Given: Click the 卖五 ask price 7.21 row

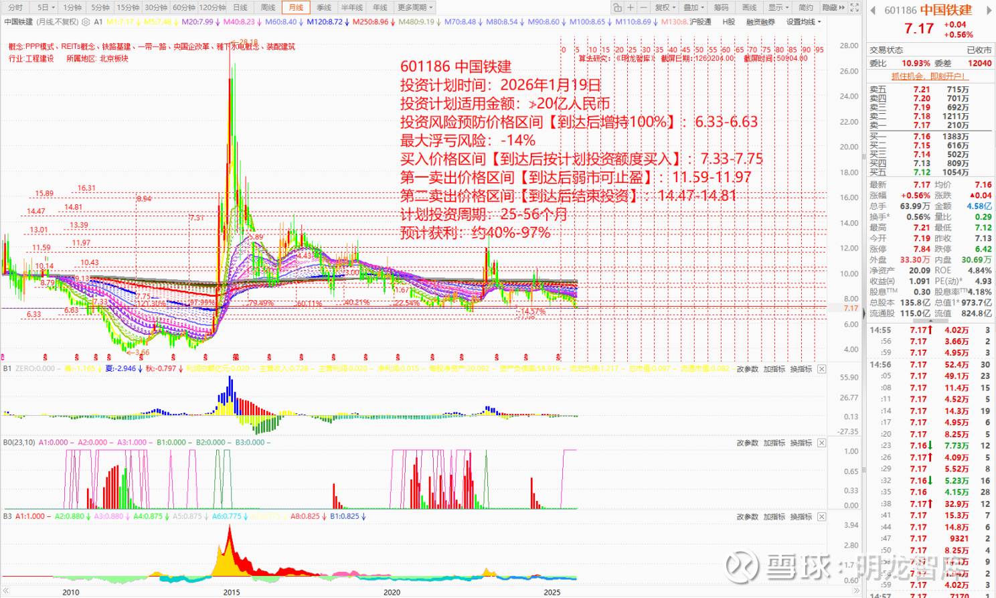Looking at the screenshot, I should pos(930,90).
